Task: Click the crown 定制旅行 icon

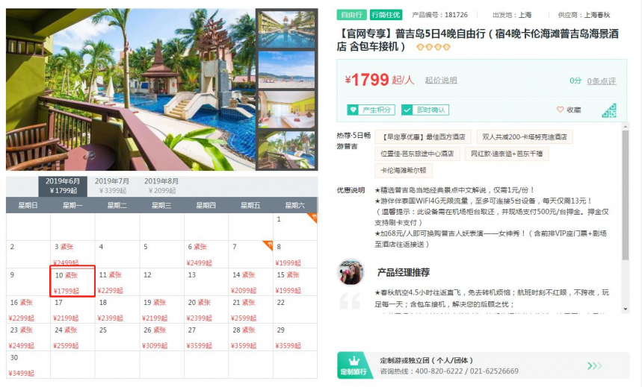Action: 353,365
